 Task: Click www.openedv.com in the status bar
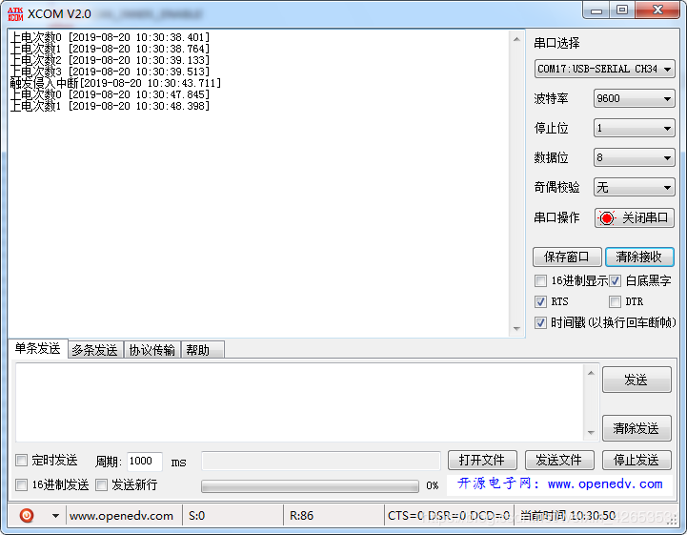click(x=121, y=516)
